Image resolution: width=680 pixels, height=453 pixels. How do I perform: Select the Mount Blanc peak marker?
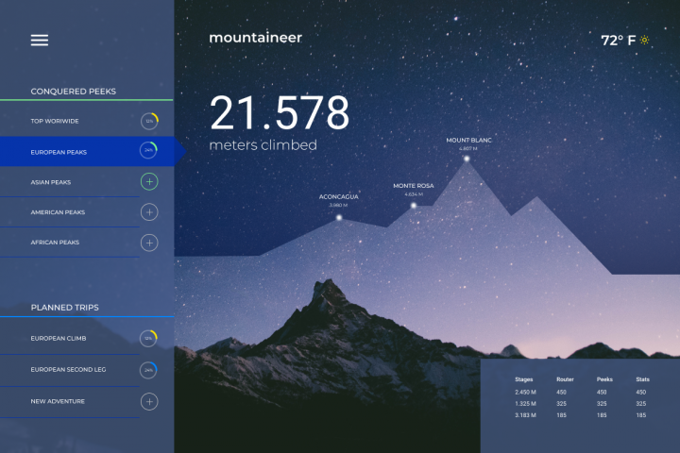pos(467,159)
